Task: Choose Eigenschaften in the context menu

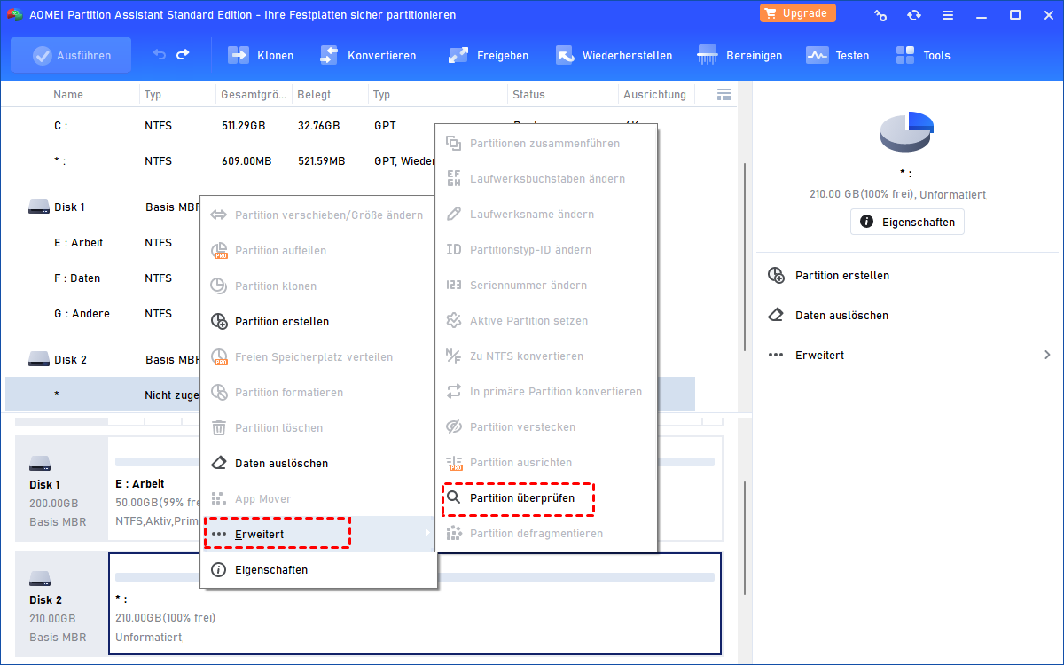Action: (318, 570)
